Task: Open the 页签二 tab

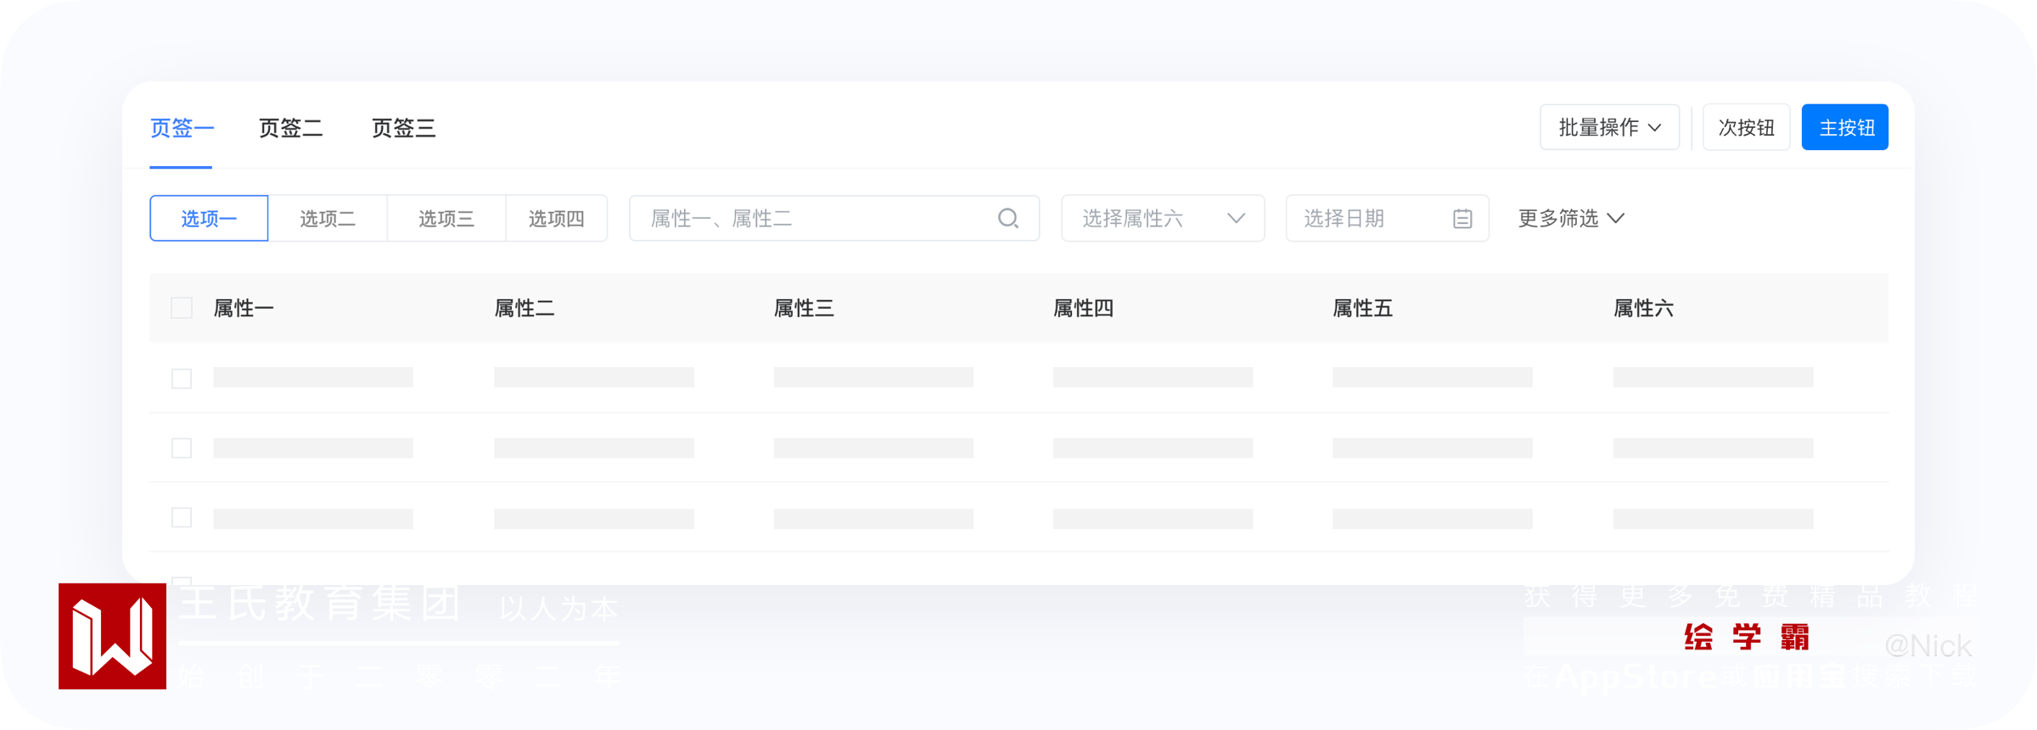Action: click(x=290, y=128)
